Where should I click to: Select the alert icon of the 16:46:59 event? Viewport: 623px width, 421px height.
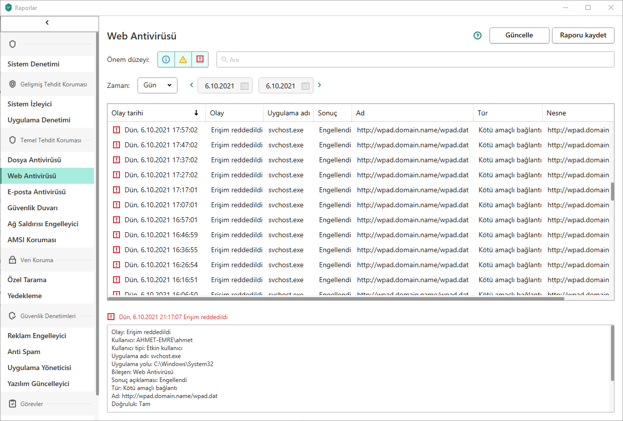click(x=116, y=235)
